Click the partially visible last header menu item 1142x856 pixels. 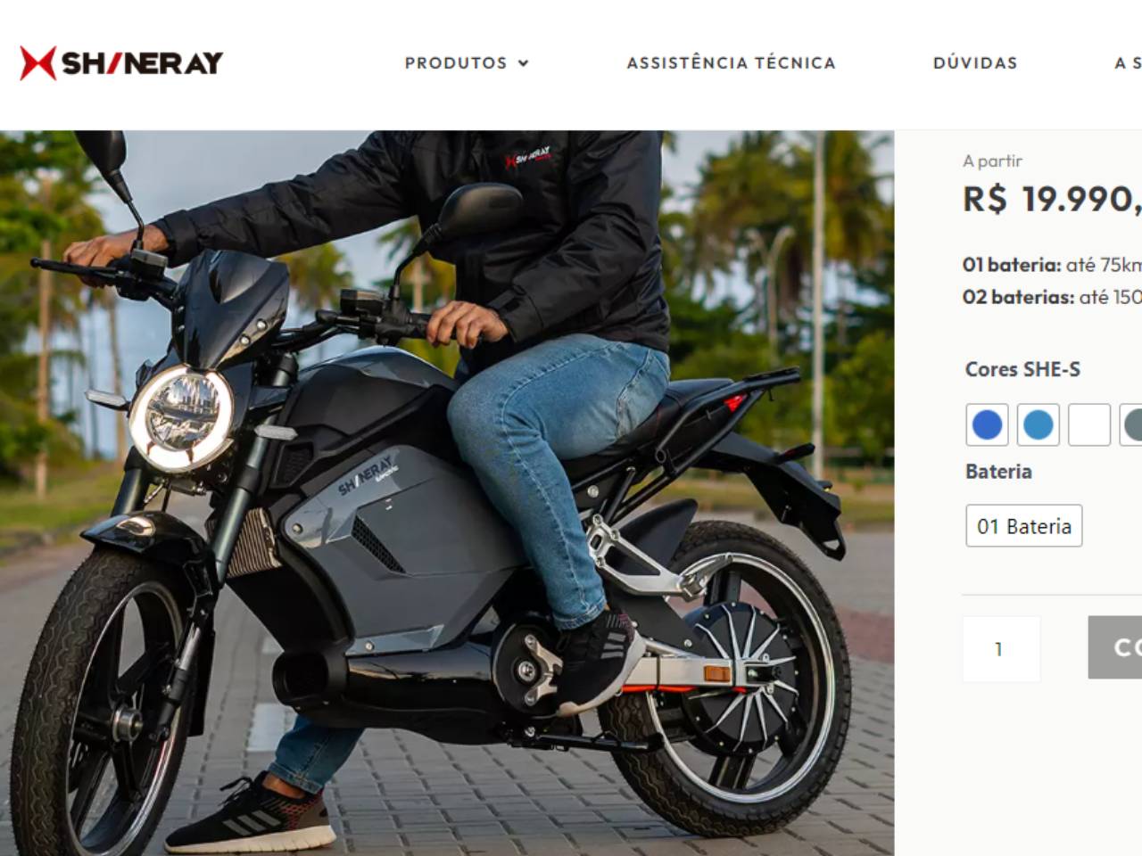pyautogui.click(x=1128, y=62)
